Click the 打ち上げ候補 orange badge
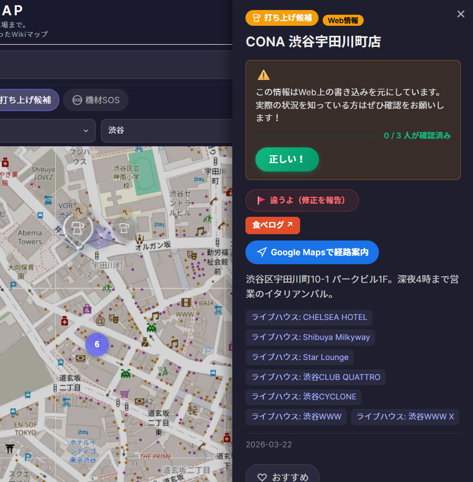The height and width of the screenshot is (482, 473). click(282, 18)
